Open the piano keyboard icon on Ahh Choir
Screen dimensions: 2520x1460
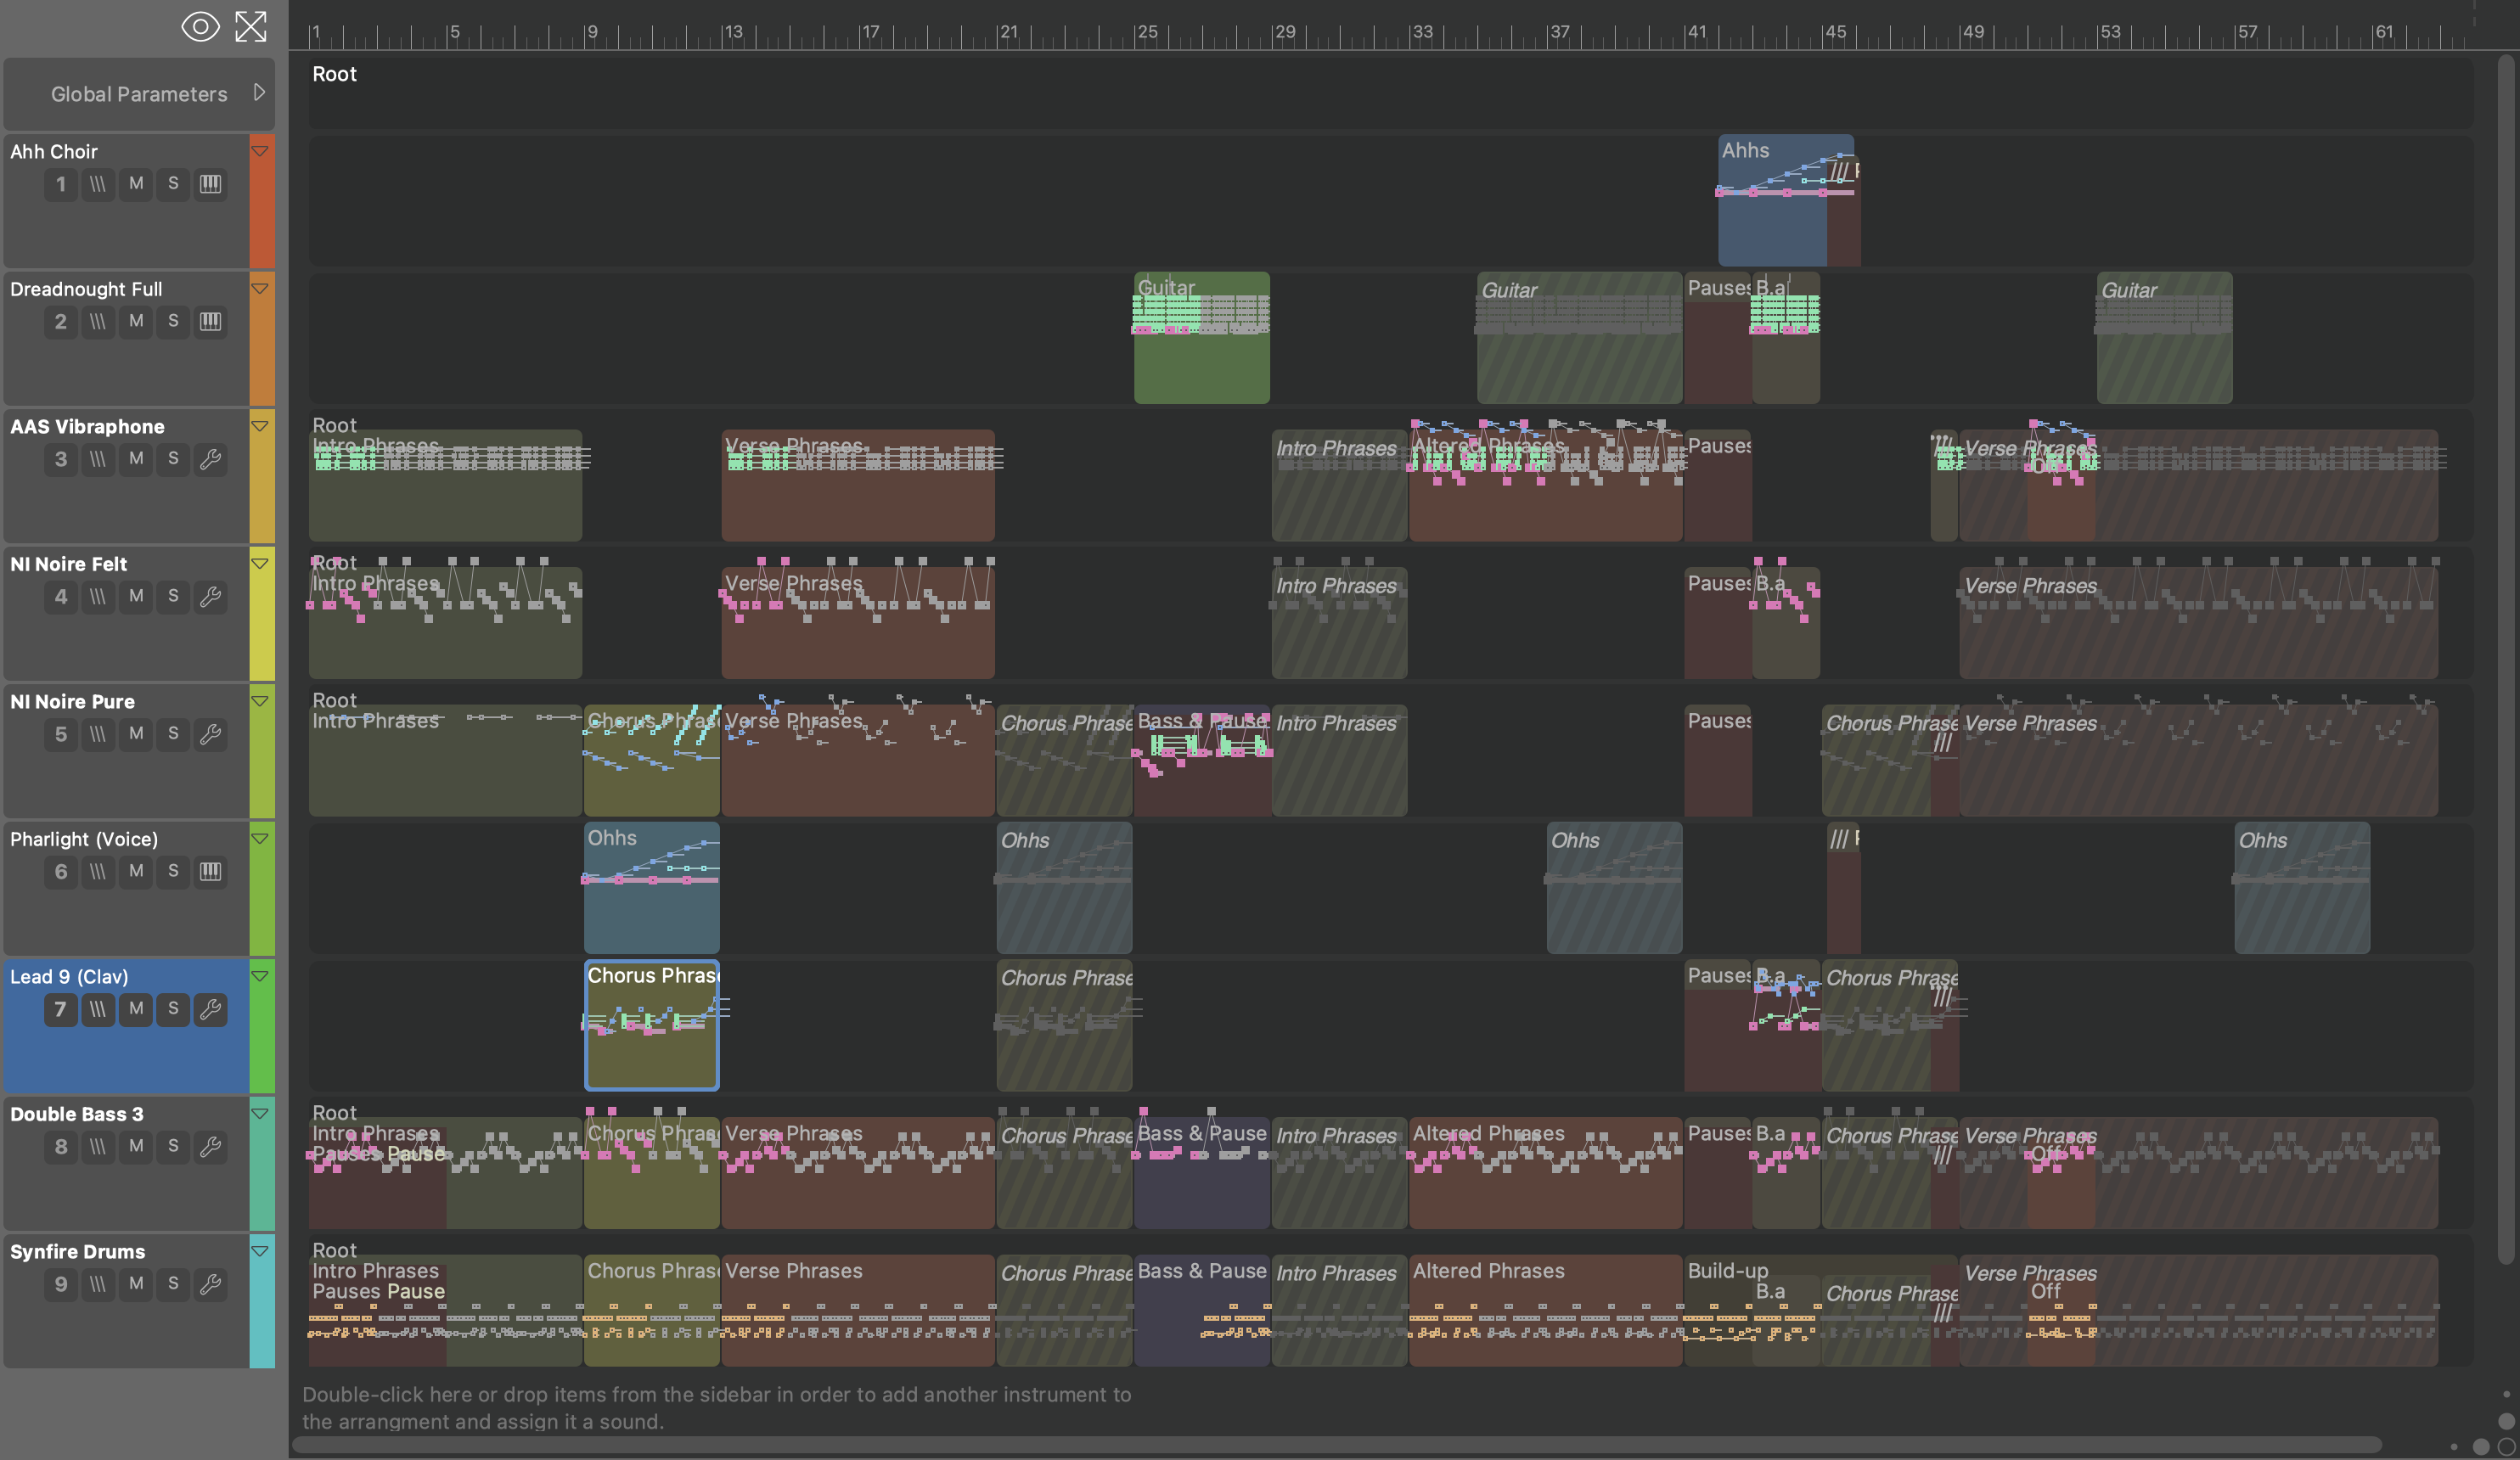pos(210,184)
